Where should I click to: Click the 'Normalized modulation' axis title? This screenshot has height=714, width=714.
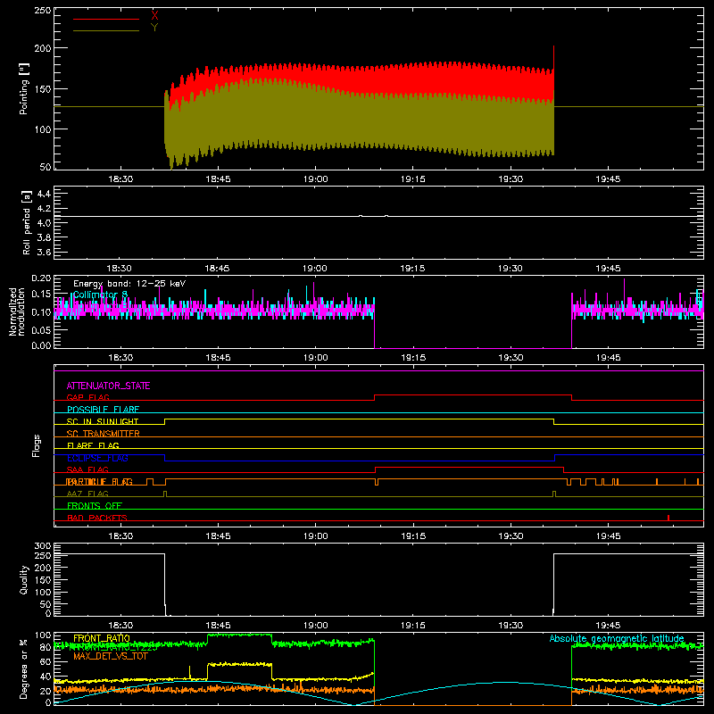(x=17, y=311)
